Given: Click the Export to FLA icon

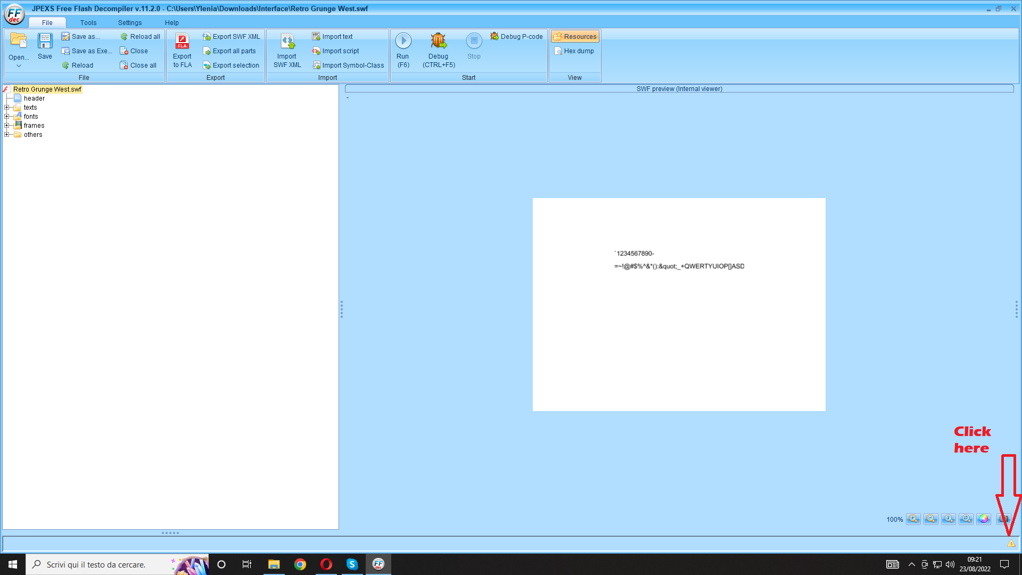Looking at the screenshot, I should click(x=182, y=41).
